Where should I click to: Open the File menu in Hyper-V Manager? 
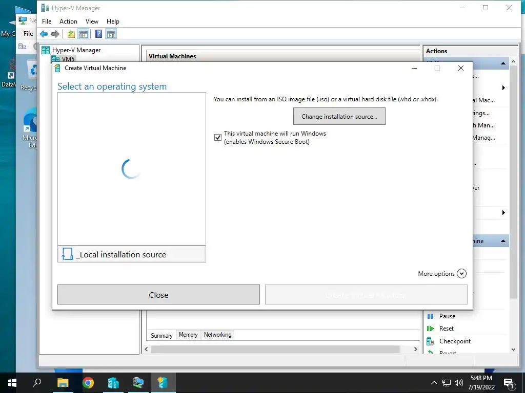pos(47,21)
